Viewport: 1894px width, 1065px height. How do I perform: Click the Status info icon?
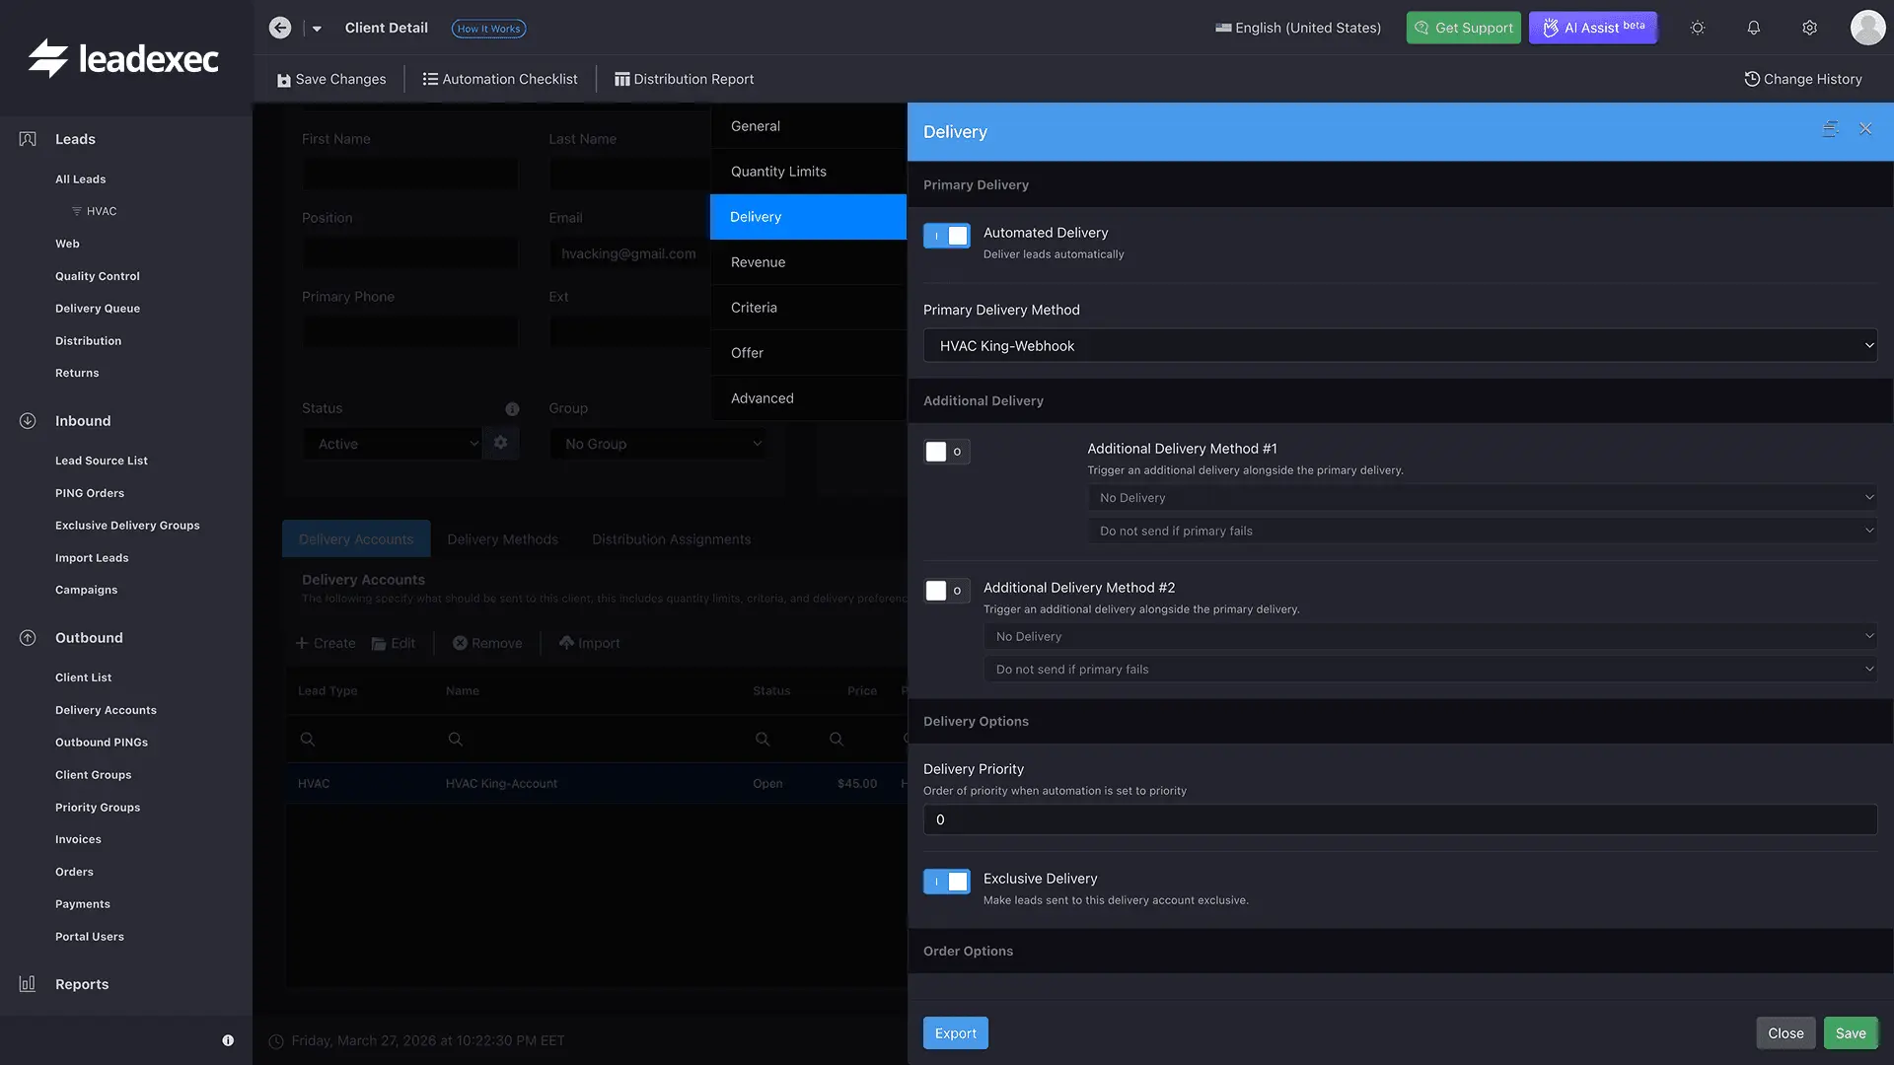[512, 409]
